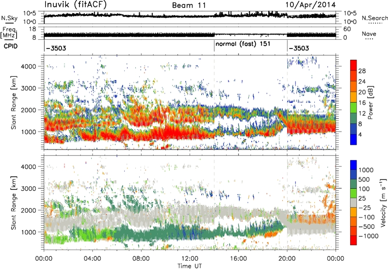
Task: Click the 'Freq. [MHz]' axis label
Action: 9,33
